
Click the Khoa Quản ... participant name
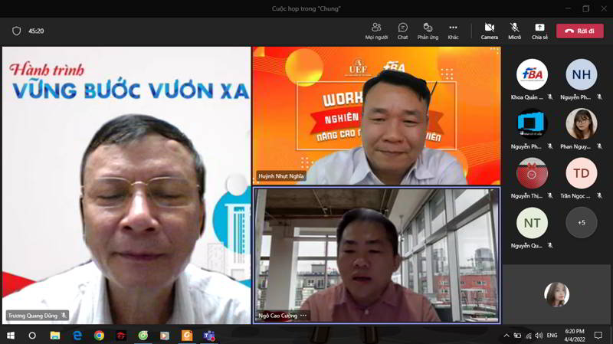[527, 97]
